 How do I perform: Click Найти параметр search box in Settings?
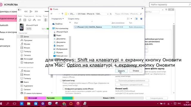pyautogui.click(x=170, y=5)
